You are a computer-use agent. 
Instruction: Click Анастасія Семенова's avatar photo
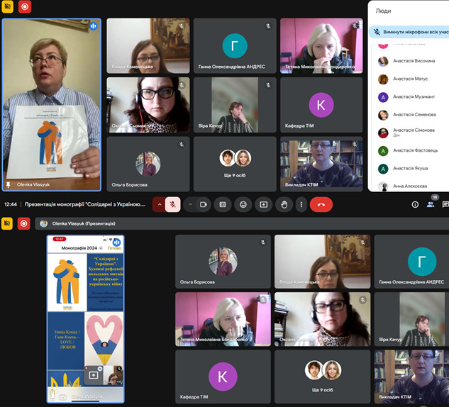[x=383, y=115]
